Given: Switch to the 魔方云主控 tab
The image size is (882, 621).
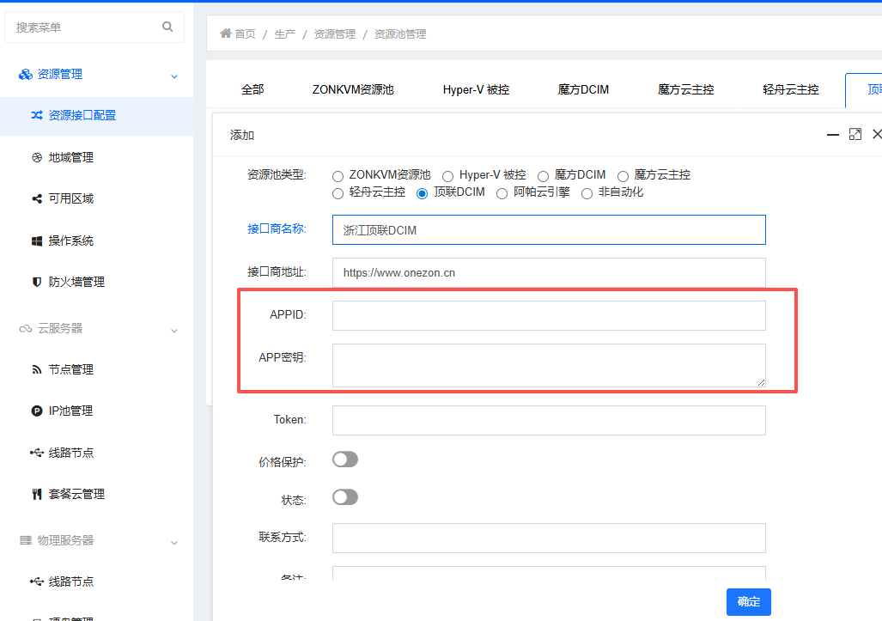Looking at the screenshot, I should coord(685,89).
